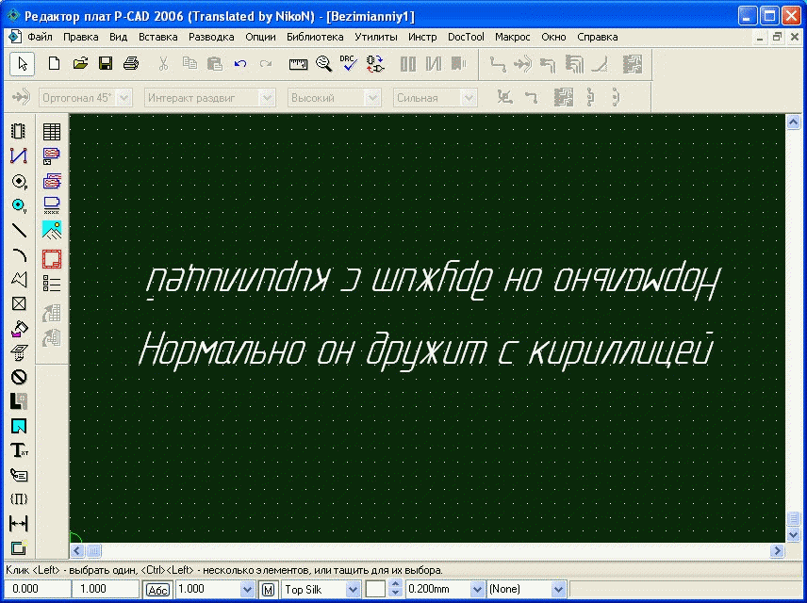
Task: Run DRC design rule check
Action: [349, 63]
